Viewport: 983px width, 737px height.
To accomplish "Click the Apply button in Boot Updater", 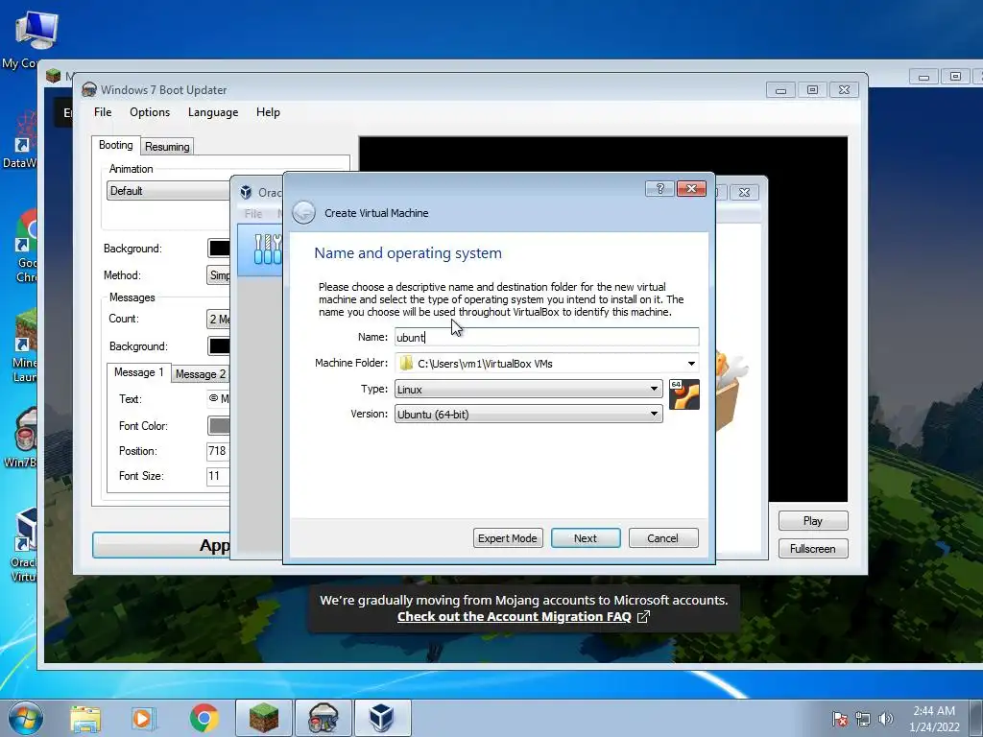I will pos(161,545).
